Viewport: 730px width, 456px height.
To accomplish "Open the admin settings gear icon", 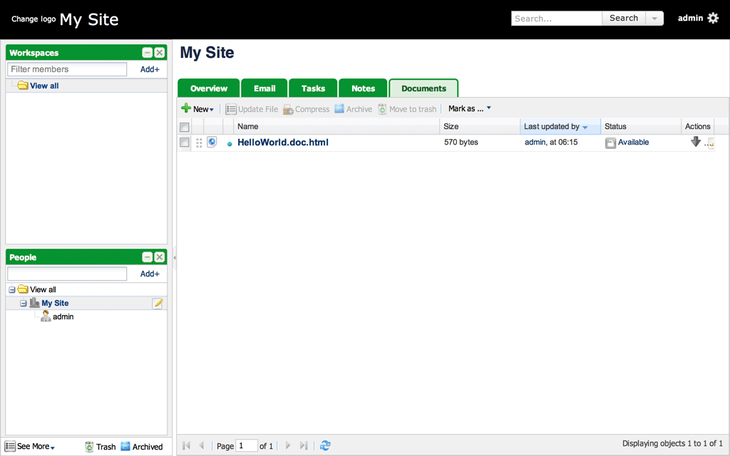I will 713,18.
